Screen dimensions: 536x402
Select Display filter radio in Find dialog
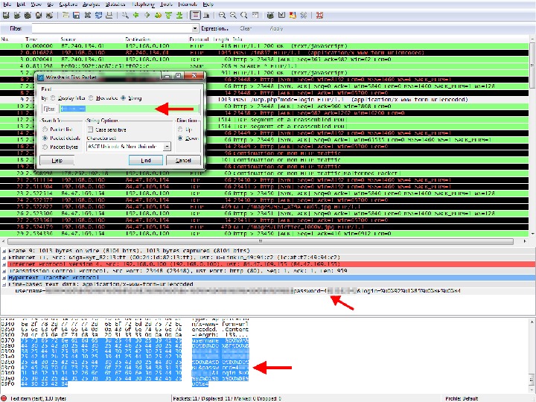[x=53, y=98]
